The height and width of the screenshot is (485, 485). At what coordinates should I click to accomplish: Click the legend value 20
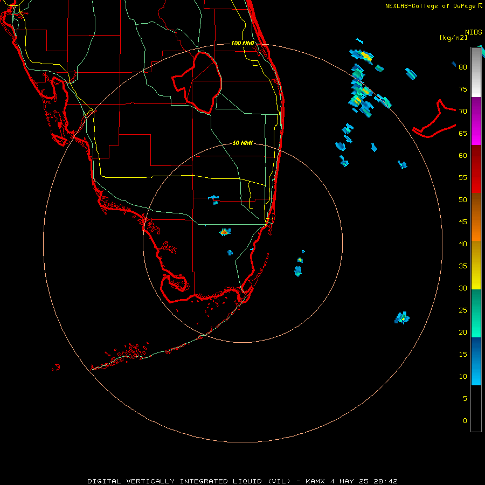coord(463,332)
